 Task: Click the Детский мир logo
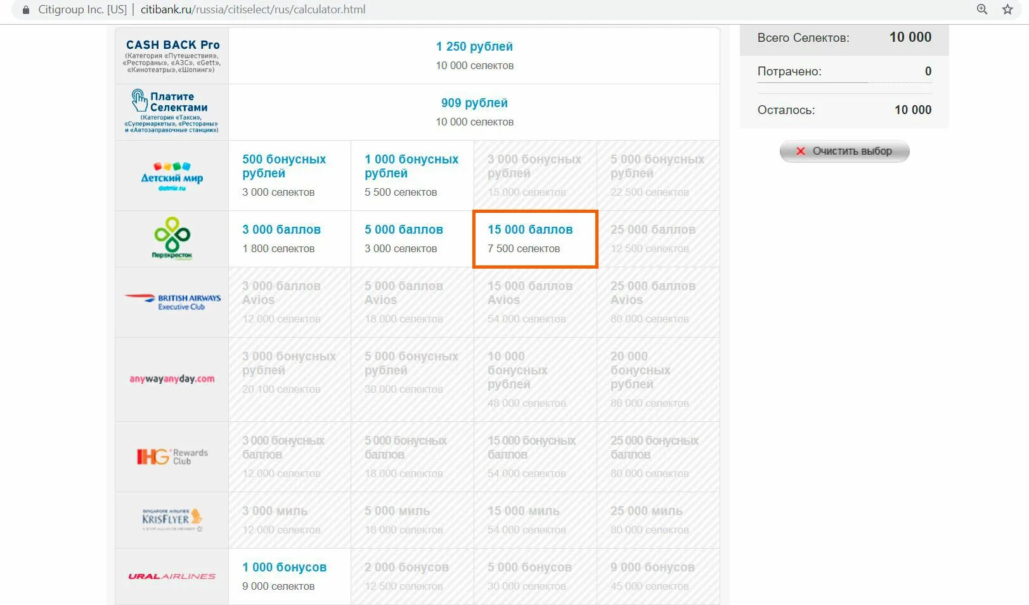[172, 176]
